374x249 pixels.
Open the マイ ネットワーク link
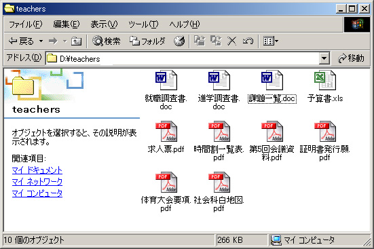click(x=37, y=182)
